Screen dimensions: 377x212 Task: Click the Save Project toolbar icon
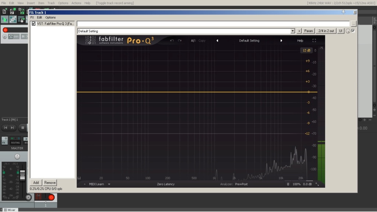(x=21, y=11)
